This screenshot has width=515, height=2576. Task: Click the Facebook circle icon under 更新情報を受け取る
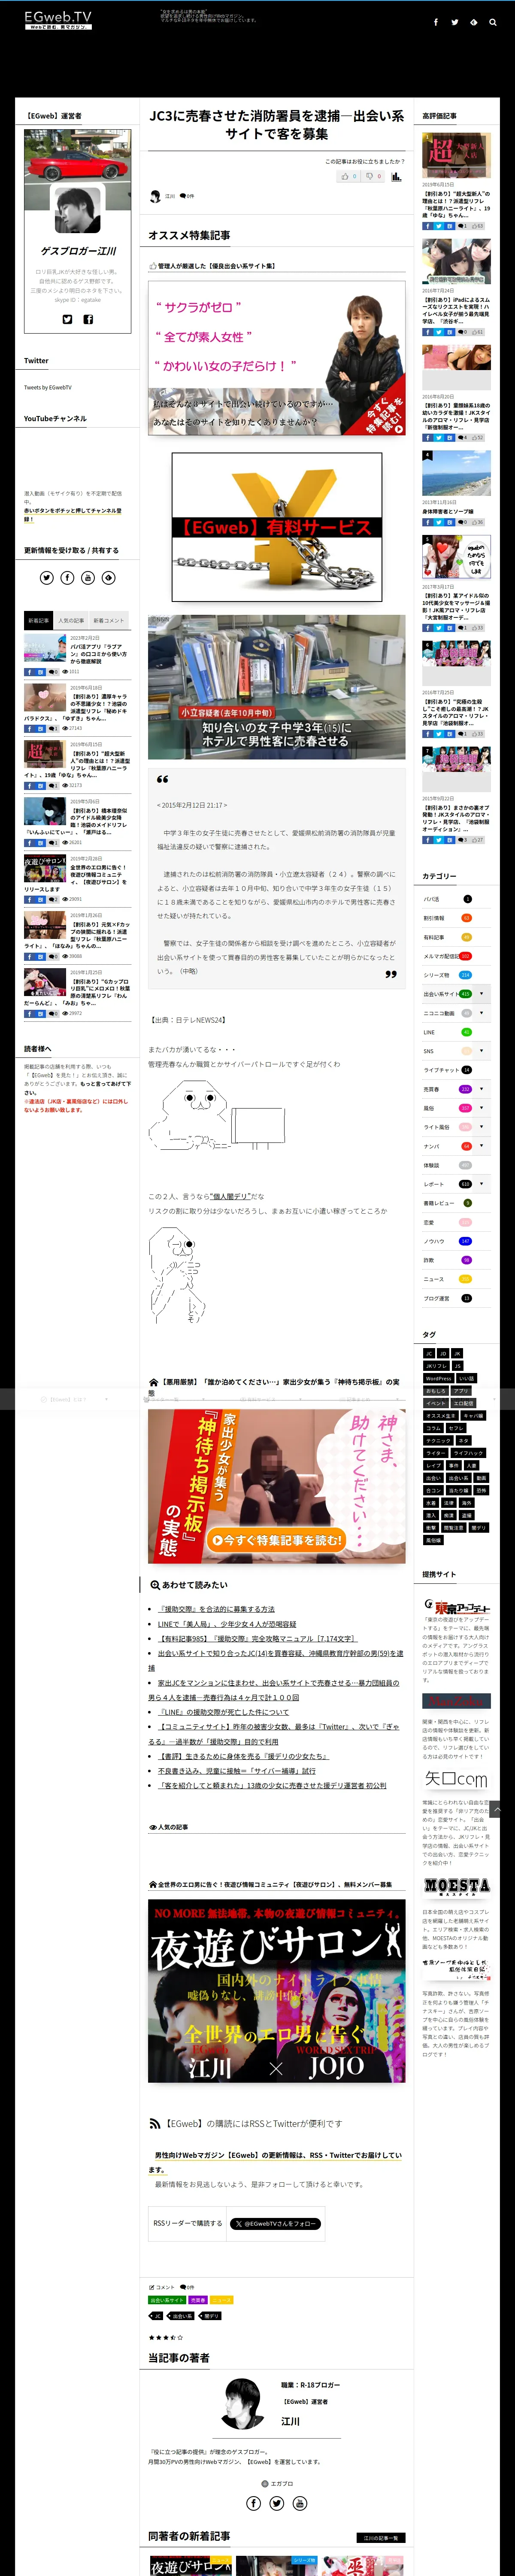[x=67, y=577]
